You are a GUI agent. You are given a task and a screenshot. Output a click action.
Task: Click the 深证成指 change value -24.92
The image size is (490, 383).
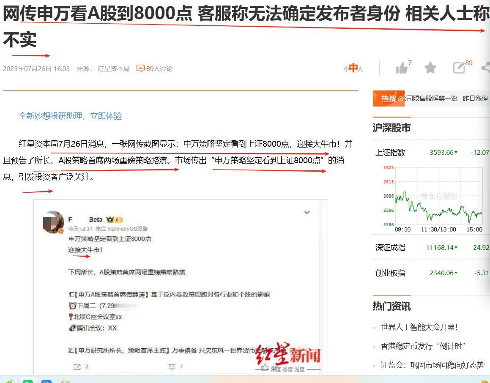point(480,248)
